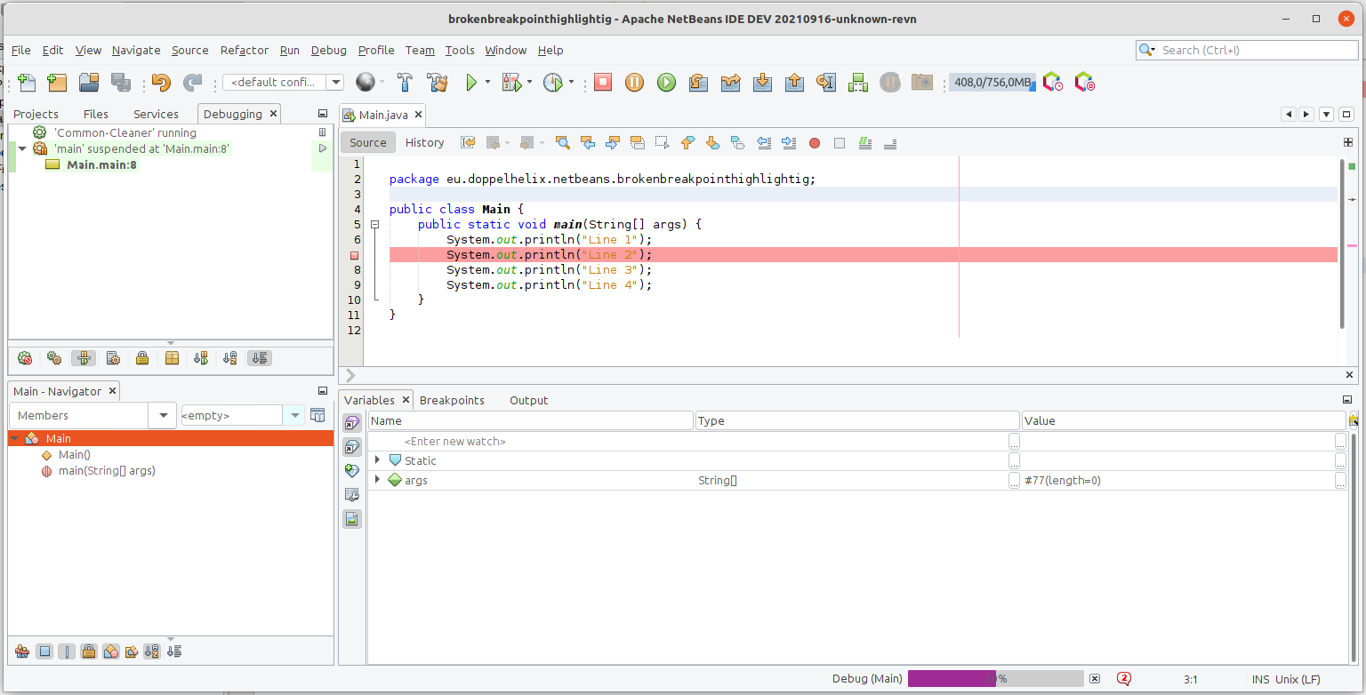The width and height of the screenshot is (1366, 695).
Task: Open the Run Project dropdown arrow
Action: pos(487,83)
